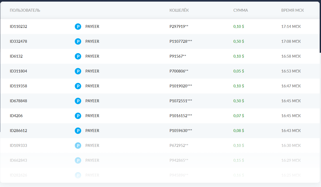
Task: Click the vertical scrollbar on right edge
Action: [320, 27]
